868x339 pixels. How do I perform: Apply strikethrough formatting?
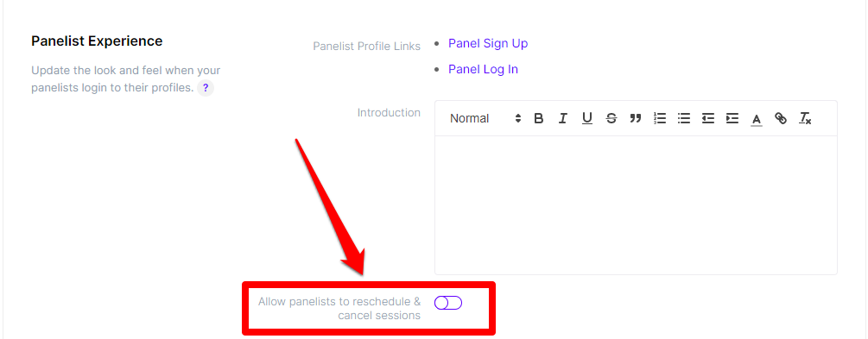coord(611,118)
